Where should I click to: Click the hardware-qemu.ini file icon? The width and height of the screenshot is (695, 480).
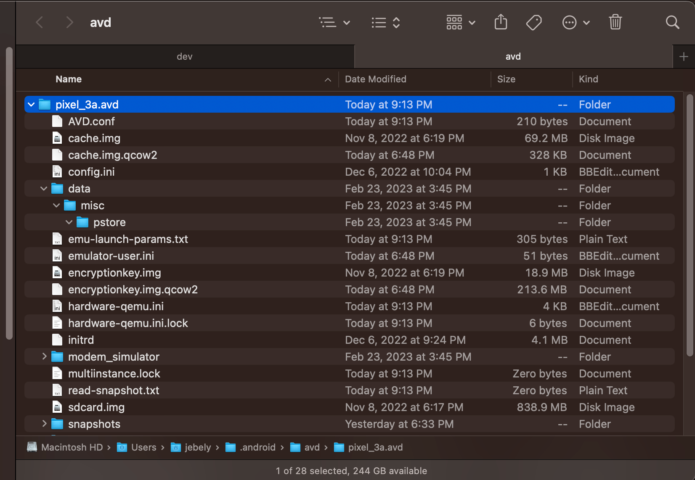click(57, 306)
